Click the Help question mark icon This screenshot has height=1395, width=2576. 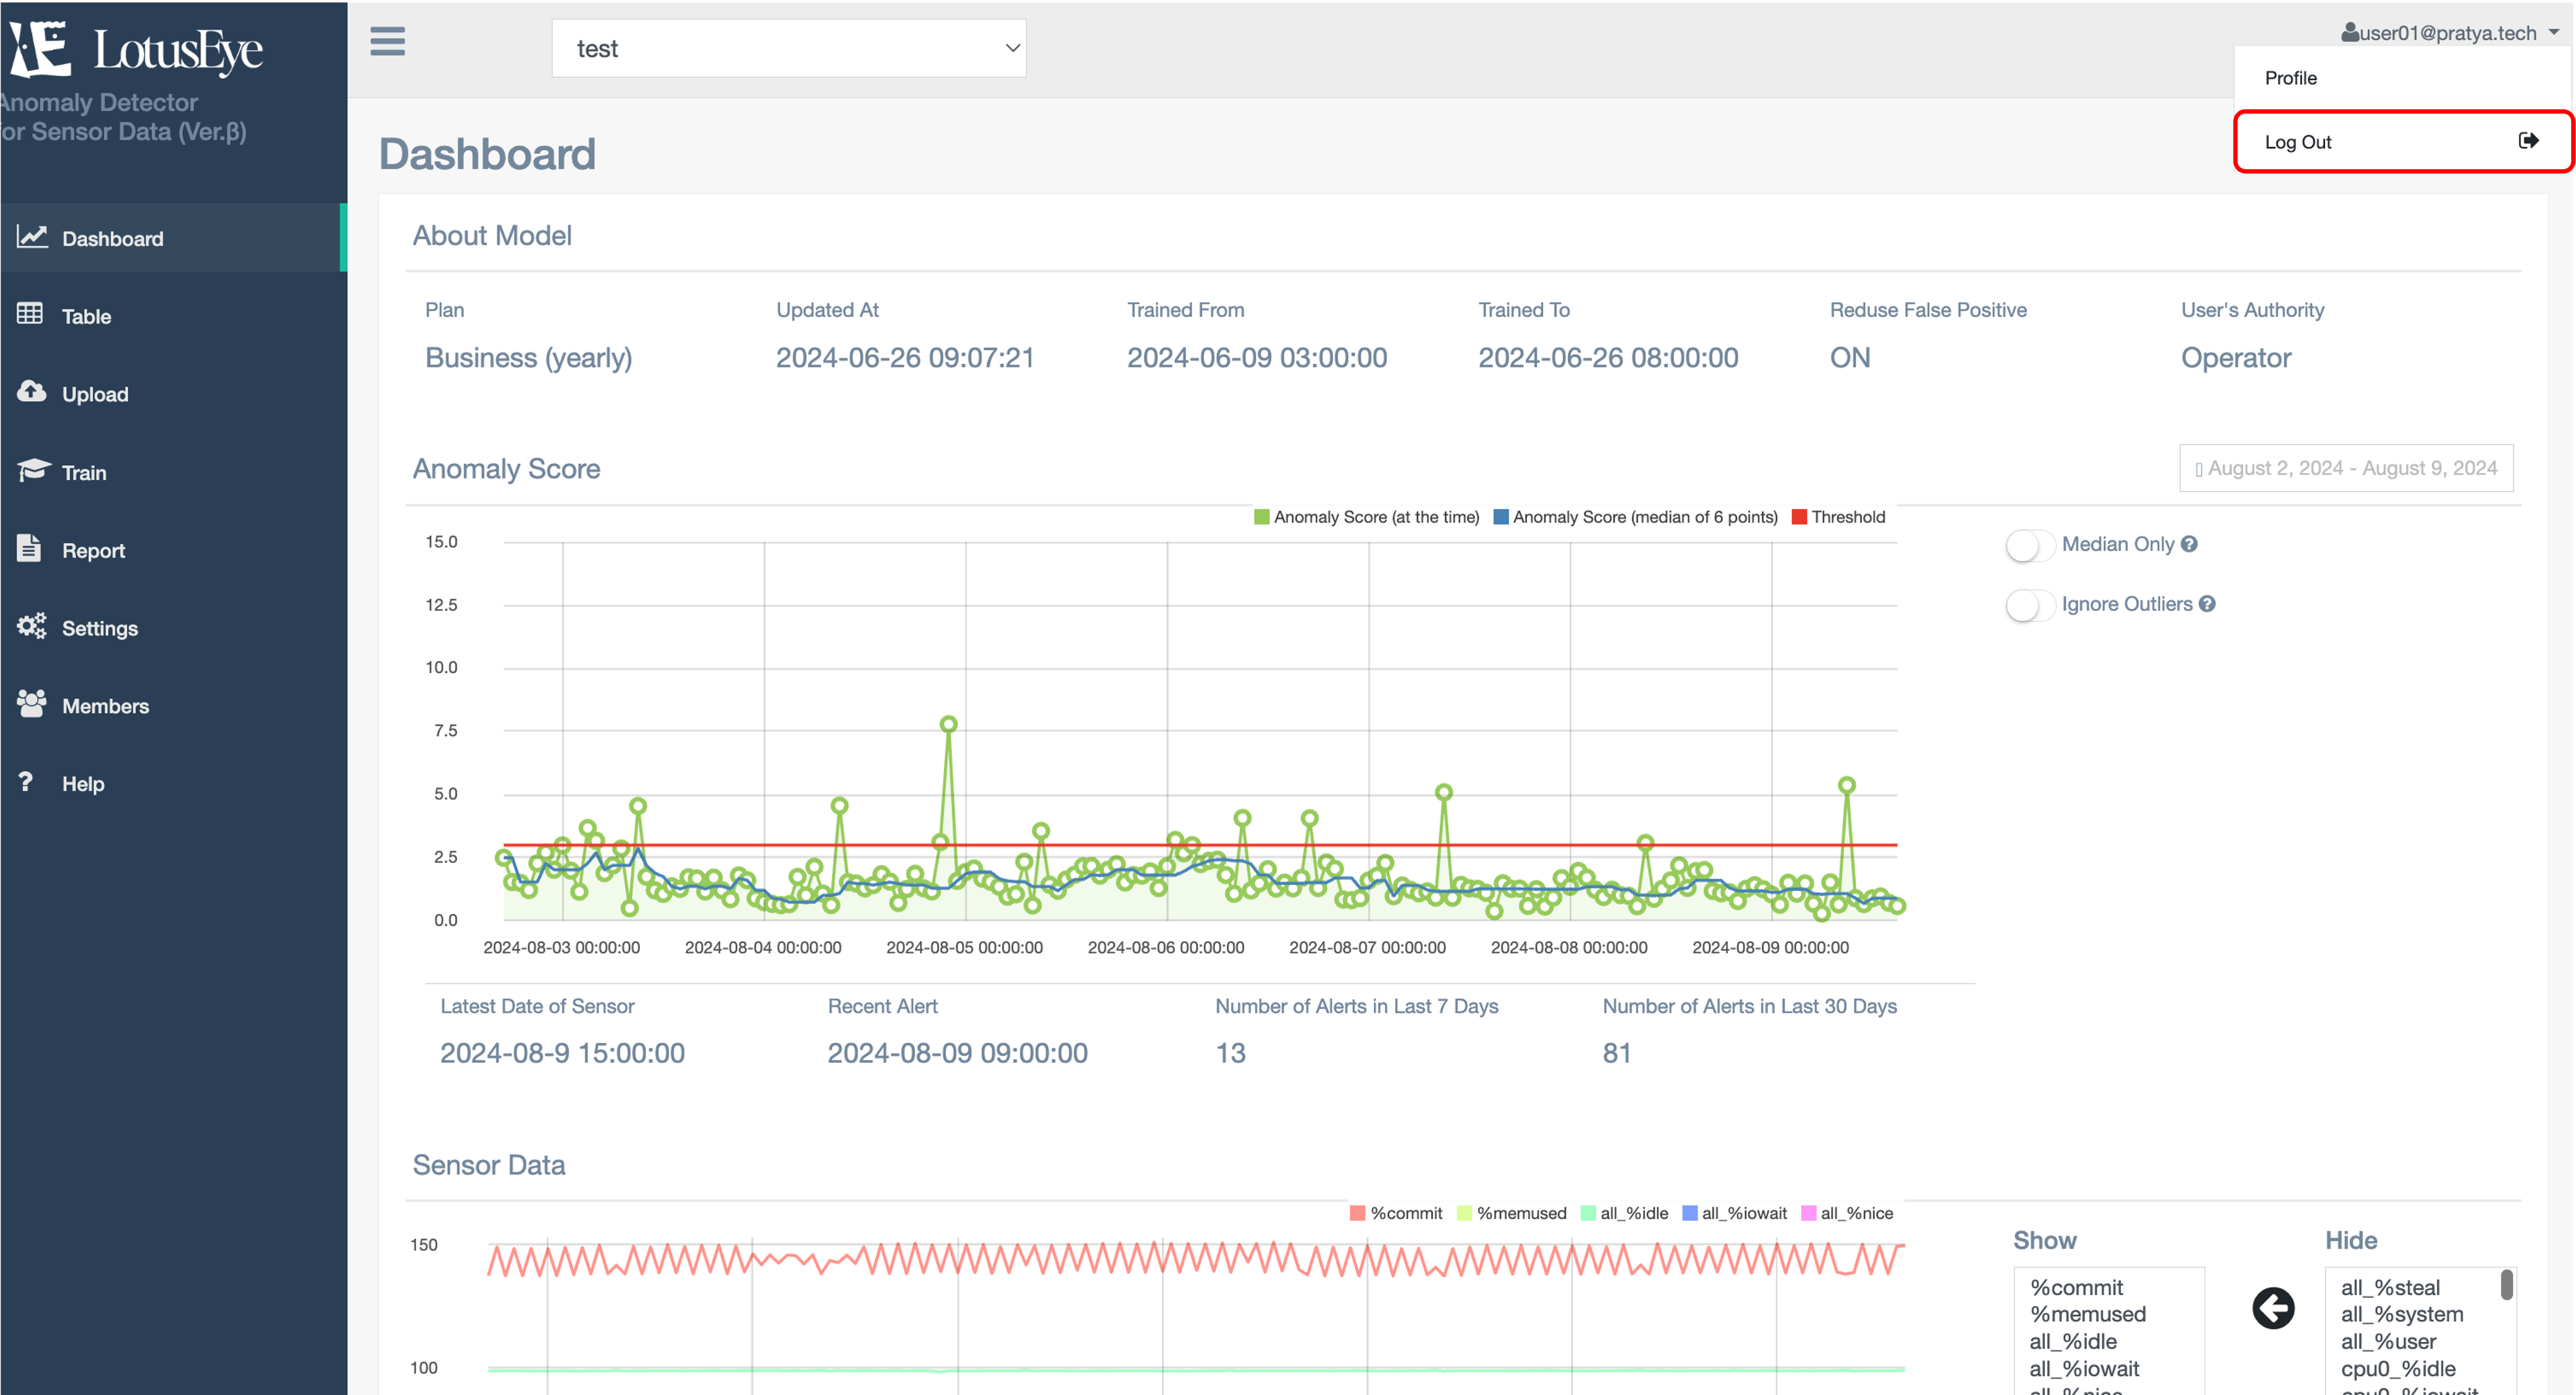coord(26,782)
